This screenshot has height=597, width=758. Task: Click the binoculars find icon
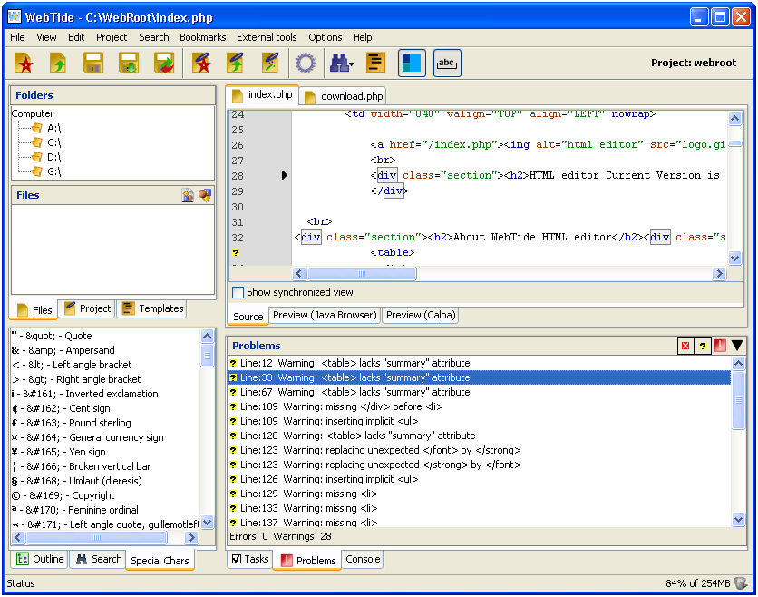[x=341, y=63]
